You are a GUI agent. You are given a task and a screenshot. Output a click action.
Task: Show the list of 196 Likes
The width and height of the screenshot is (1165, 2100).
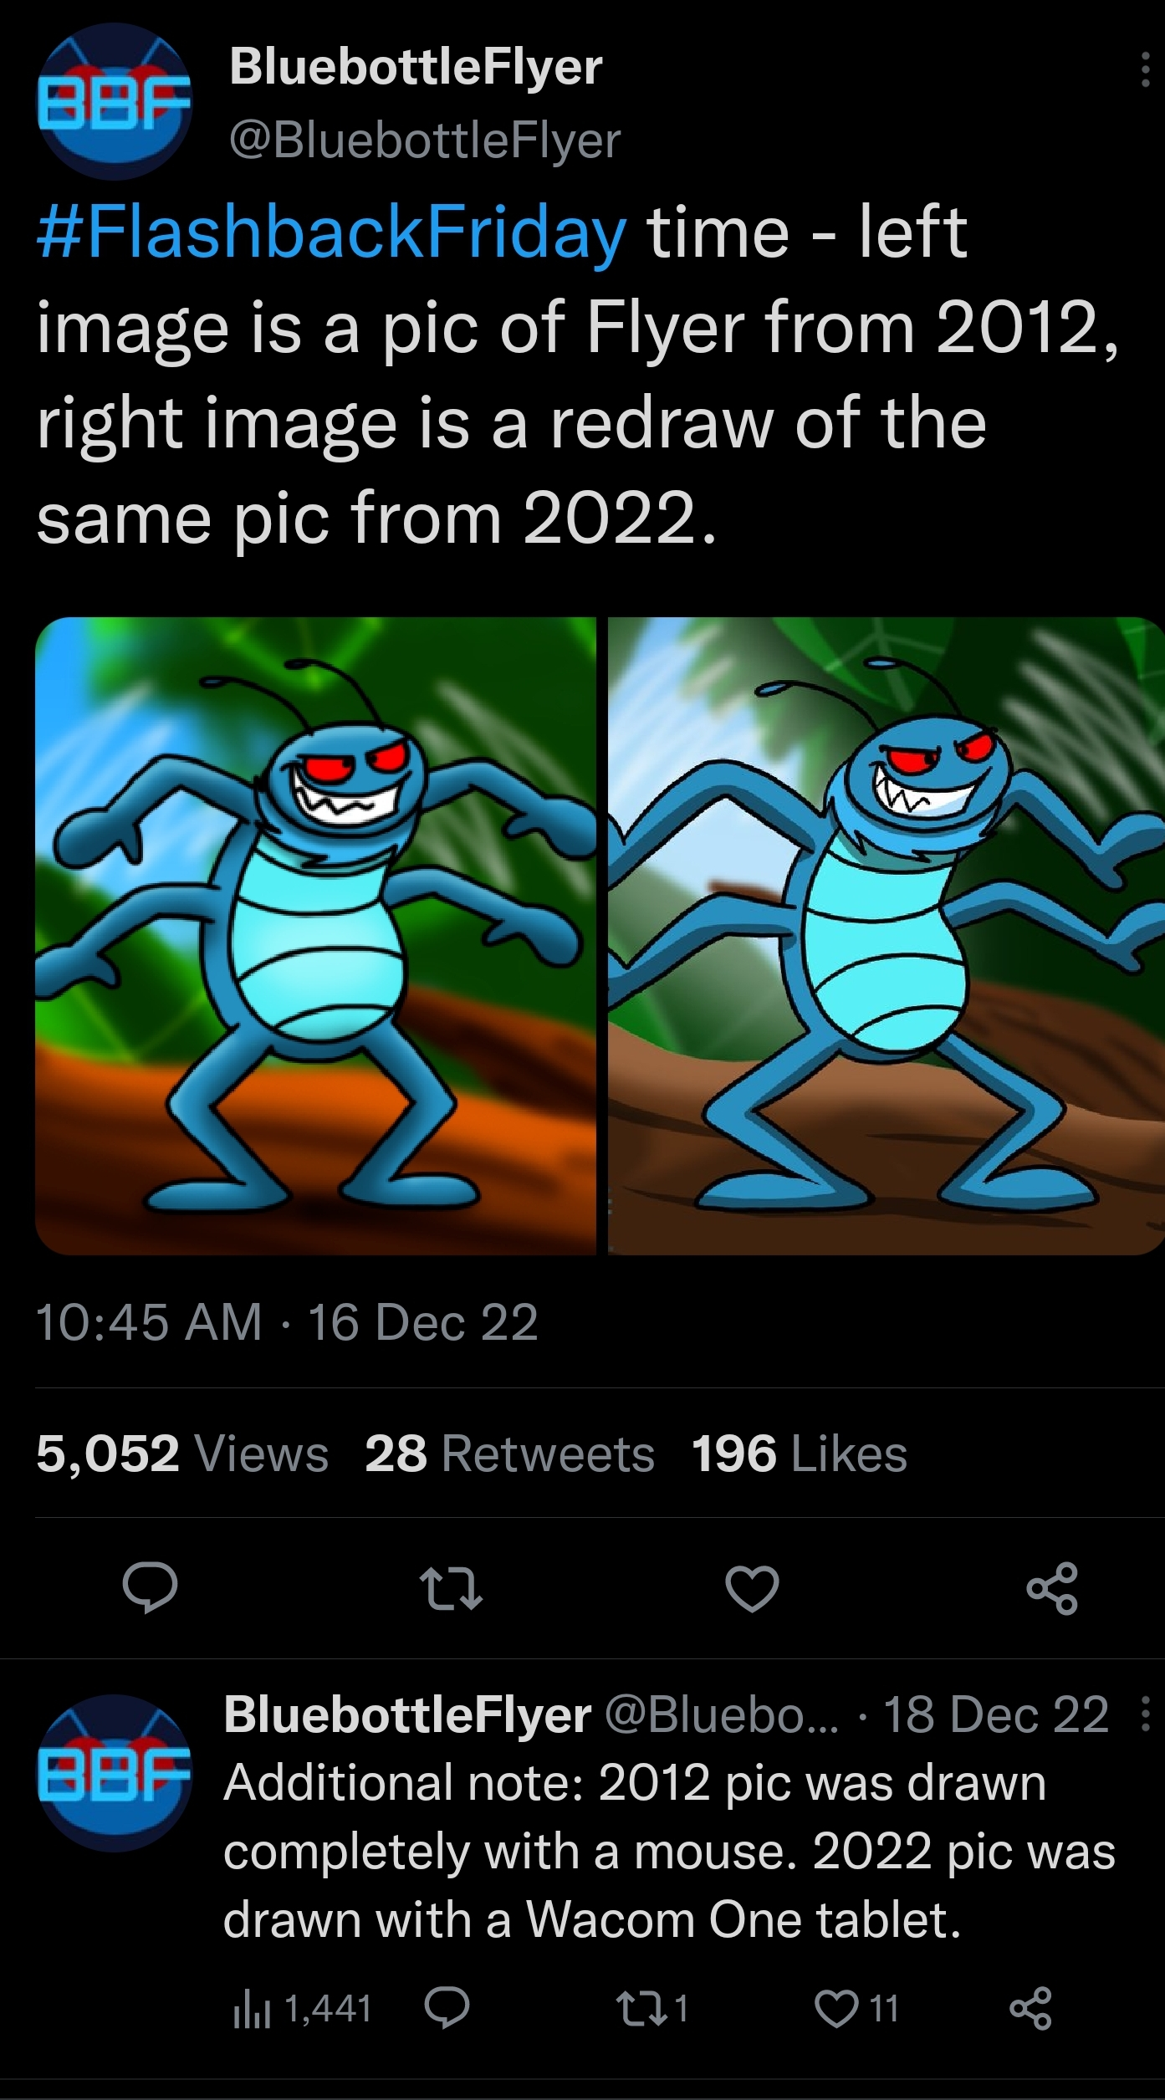point(800,1453)
